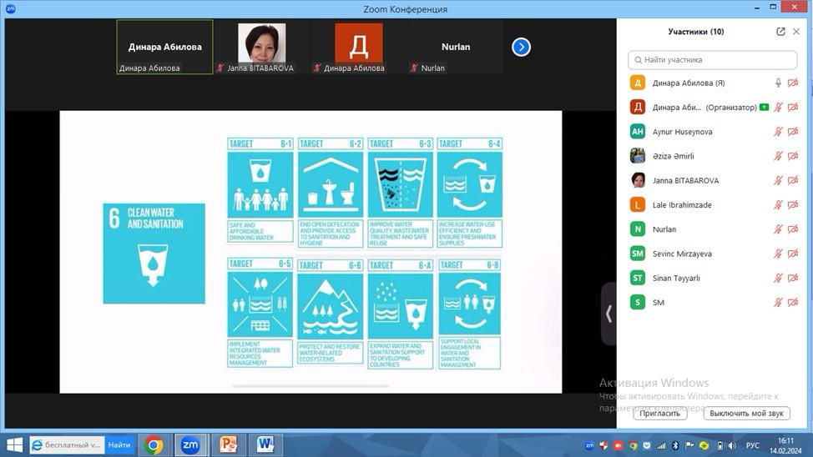Click Zoom logo in title bar
Viewport: 813px width, 457px height.
10,8
